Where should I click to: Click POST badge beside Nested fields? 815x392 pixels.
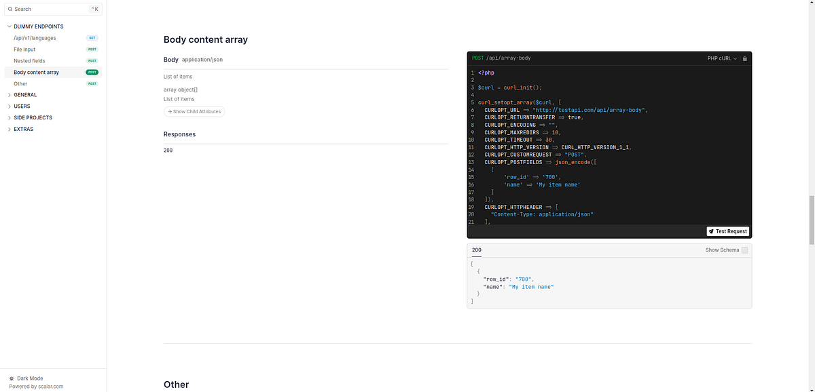click(92, 61)
